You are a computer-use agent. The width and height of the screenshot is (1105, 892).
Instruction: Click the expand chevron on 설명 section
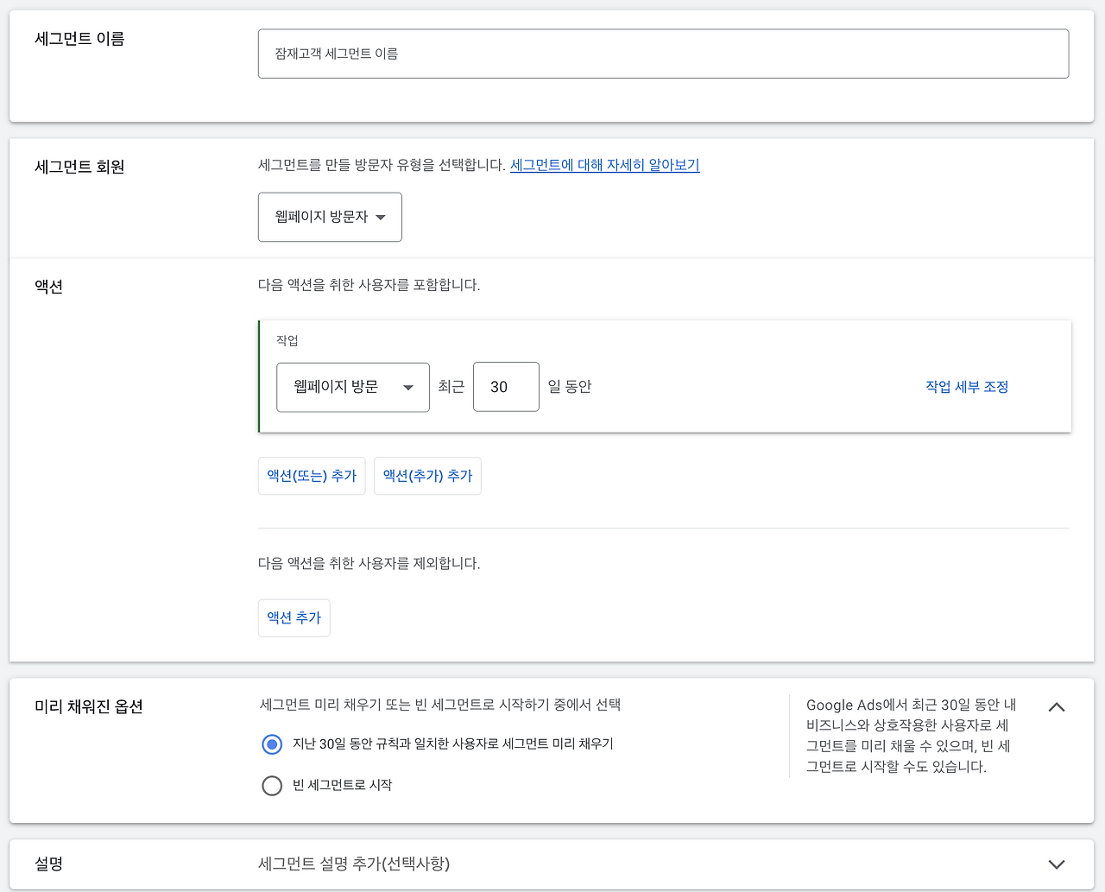tap(1057, 864)
